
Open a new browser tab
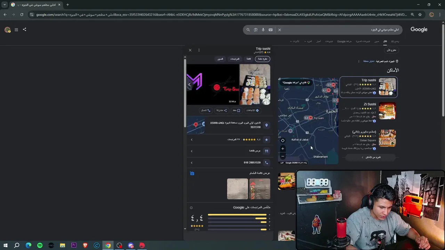click(67, 5)
